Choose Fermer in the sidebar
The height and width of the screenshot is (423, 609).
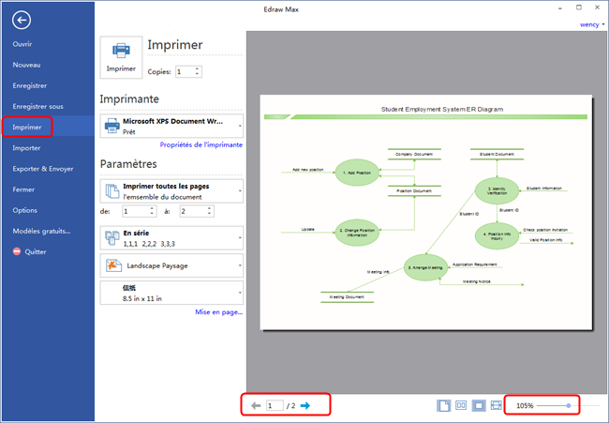(x=23, y=189)
